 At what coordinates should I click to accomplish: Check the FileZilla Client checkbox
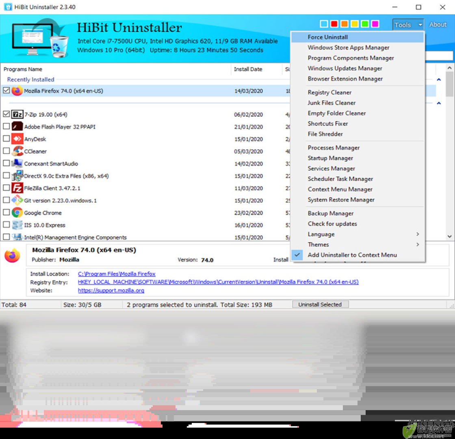point(6,187)
